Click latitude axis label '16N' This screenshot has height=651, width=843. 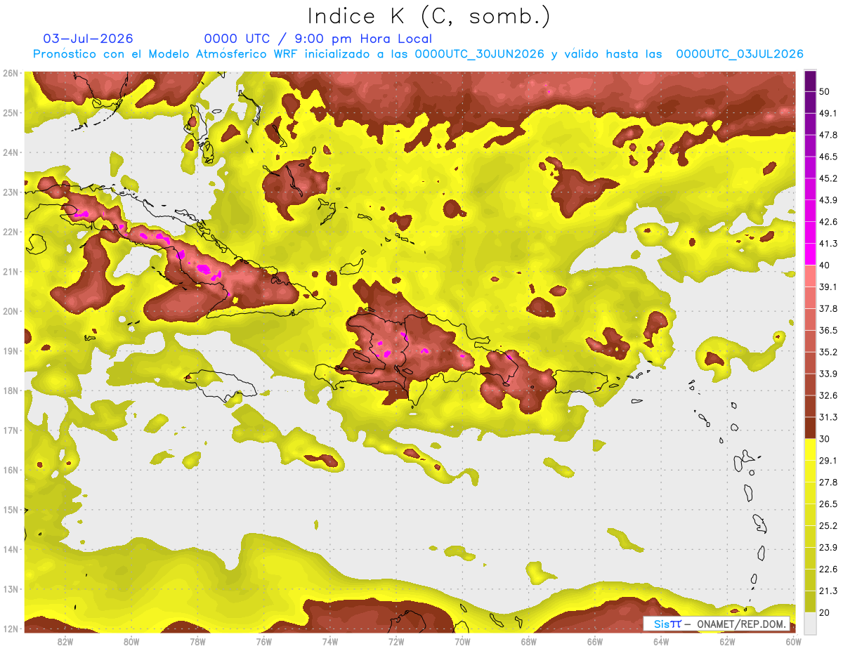[11, 470]
